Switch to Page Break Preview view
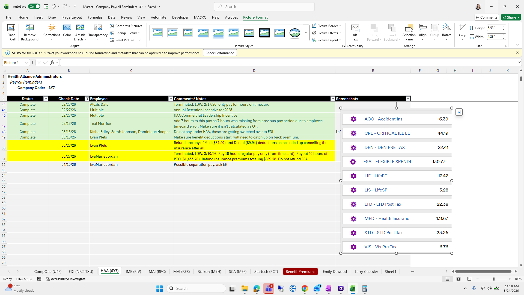The image size is (524, 295). pos(469,279)
